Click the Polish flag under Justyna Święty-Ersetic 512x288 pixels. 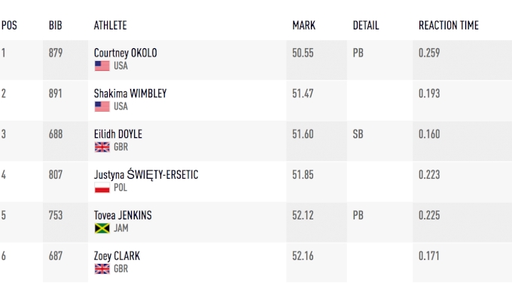102,188
